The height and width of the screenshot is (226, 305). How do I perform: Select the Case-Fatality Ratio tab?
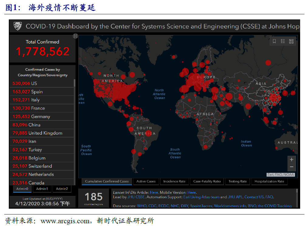207,181
